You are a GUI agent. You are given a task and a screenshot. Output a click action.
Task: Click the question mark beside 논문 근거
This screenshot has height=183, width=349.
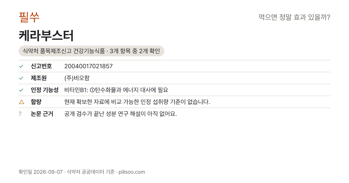click(x=20, y=114)
